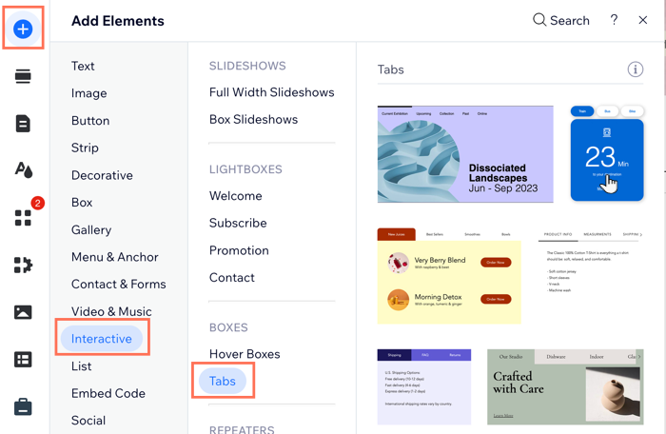Open the CMS table icon in sidebar
666x434 pixels.
pyautogui.click(x=23, y=360)
